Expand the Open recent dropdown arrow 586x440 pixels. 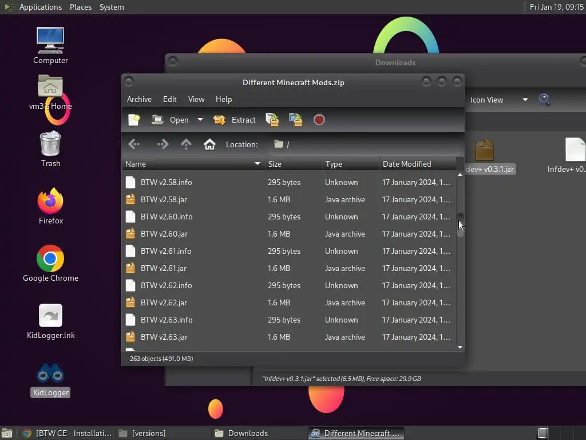point(200,120)
